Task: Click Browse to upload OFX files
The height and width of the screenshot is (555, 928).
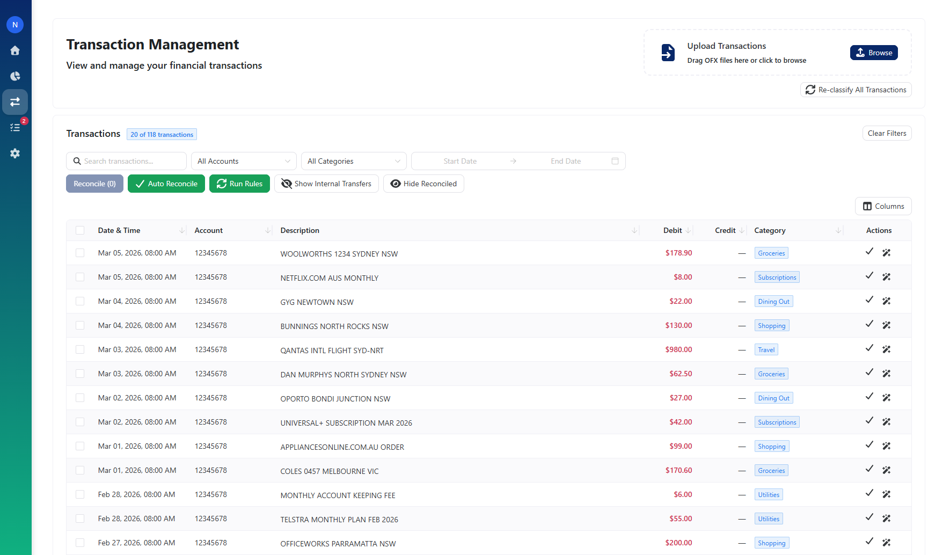Action: pyautogui.click(x=874, y=52)
